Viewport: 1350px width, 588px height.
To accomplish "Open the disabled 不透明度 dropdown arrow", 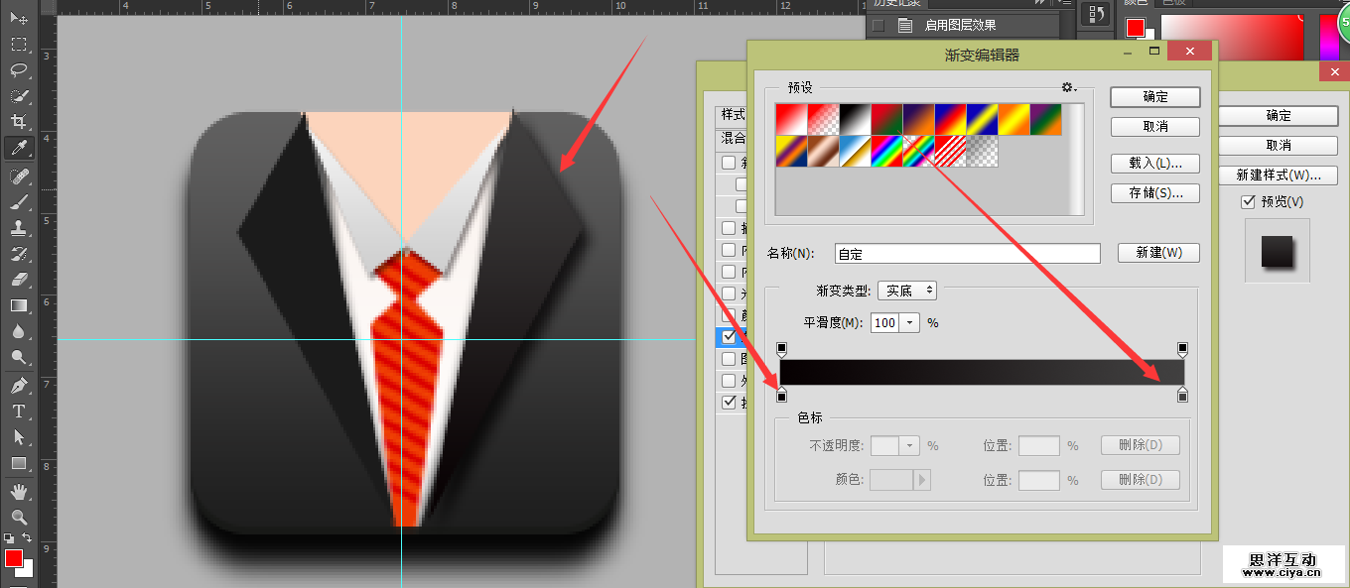I will (x=910, y=446).
